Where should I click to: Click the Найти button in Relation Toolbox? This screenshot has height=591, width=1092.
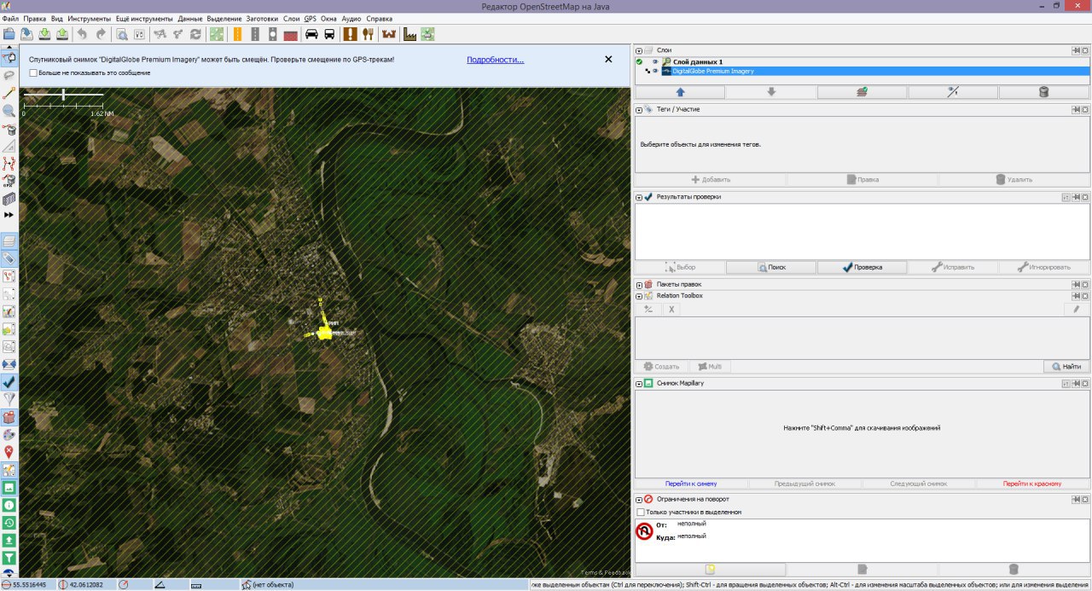click(1066, 367)
